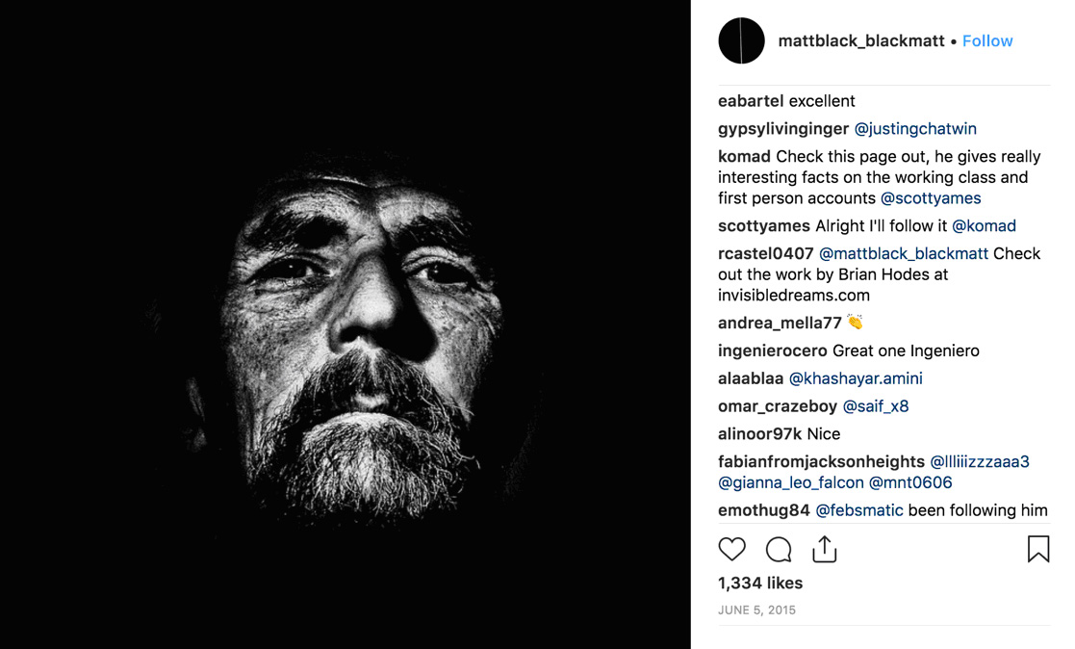Visit @saif_x8 tagged profile
The image size is (1075, 649).
point(876,406)
